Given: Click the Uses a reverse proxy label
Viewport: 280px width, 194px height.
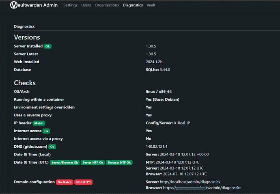Looking at the screenshot, I should [x=33, y=115].
